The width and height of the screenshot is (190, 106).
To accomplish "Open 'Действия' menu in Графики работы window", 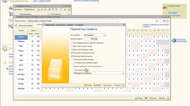I will coord(18,9).
